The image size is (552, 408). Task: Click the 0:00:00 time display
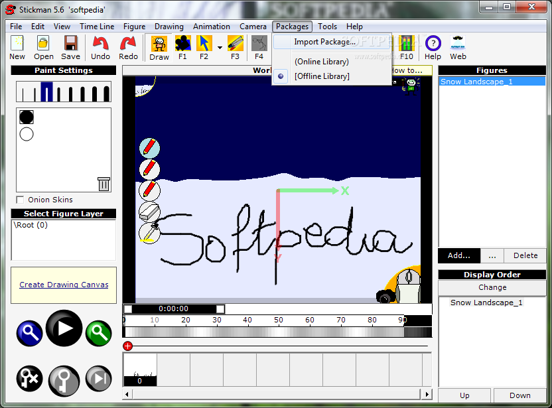click(x=174, y=308)
